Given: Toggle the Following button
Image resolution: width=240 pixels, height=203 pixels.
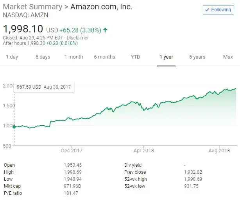Looking at the screenshot, I should tap(218, 10).
